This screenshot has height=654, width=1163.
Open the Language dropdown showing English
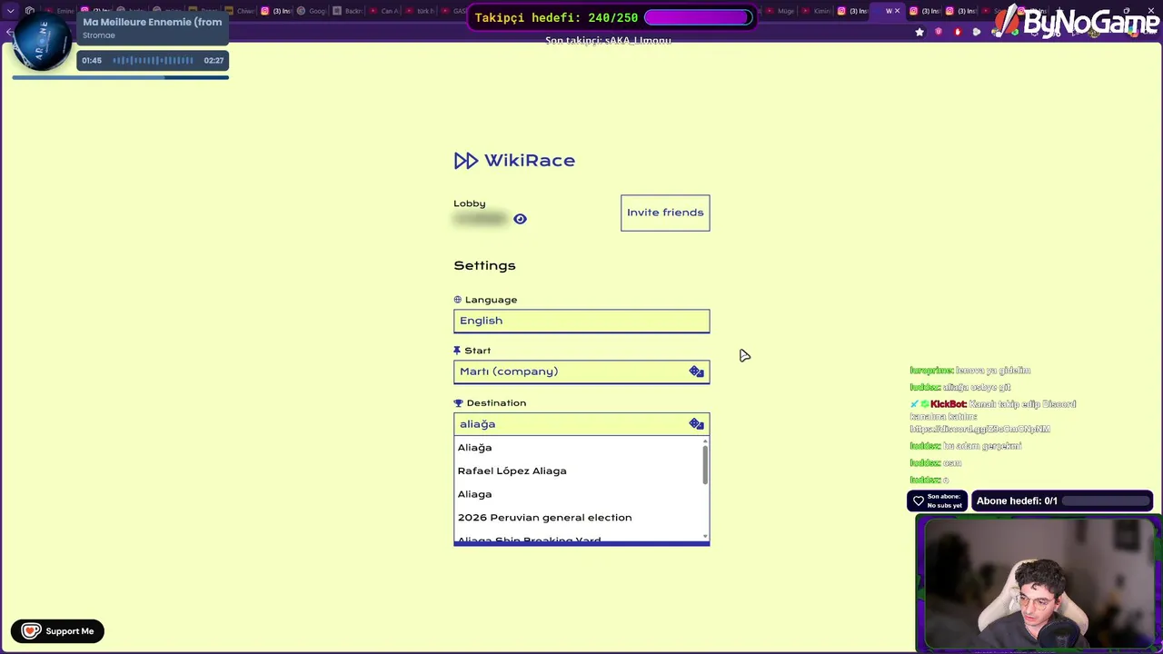[581, 321]
